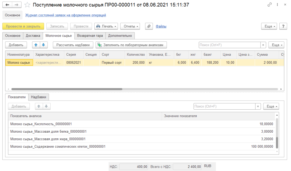The width and height of the screenshot is (291, 171).
Task: Click the forward navigation arrow
Action: [x=17, y=5]
